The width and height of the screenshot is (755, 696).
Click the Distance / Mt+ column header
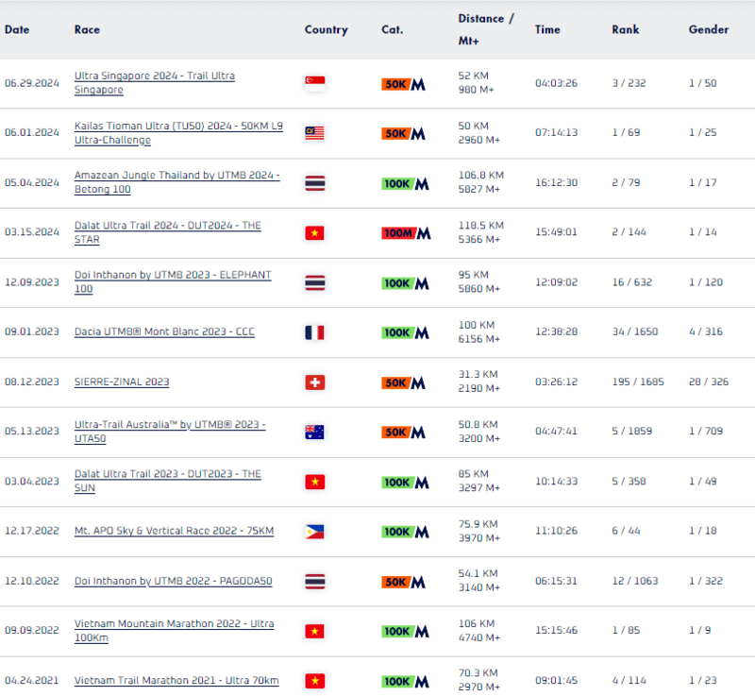point(486,29)
